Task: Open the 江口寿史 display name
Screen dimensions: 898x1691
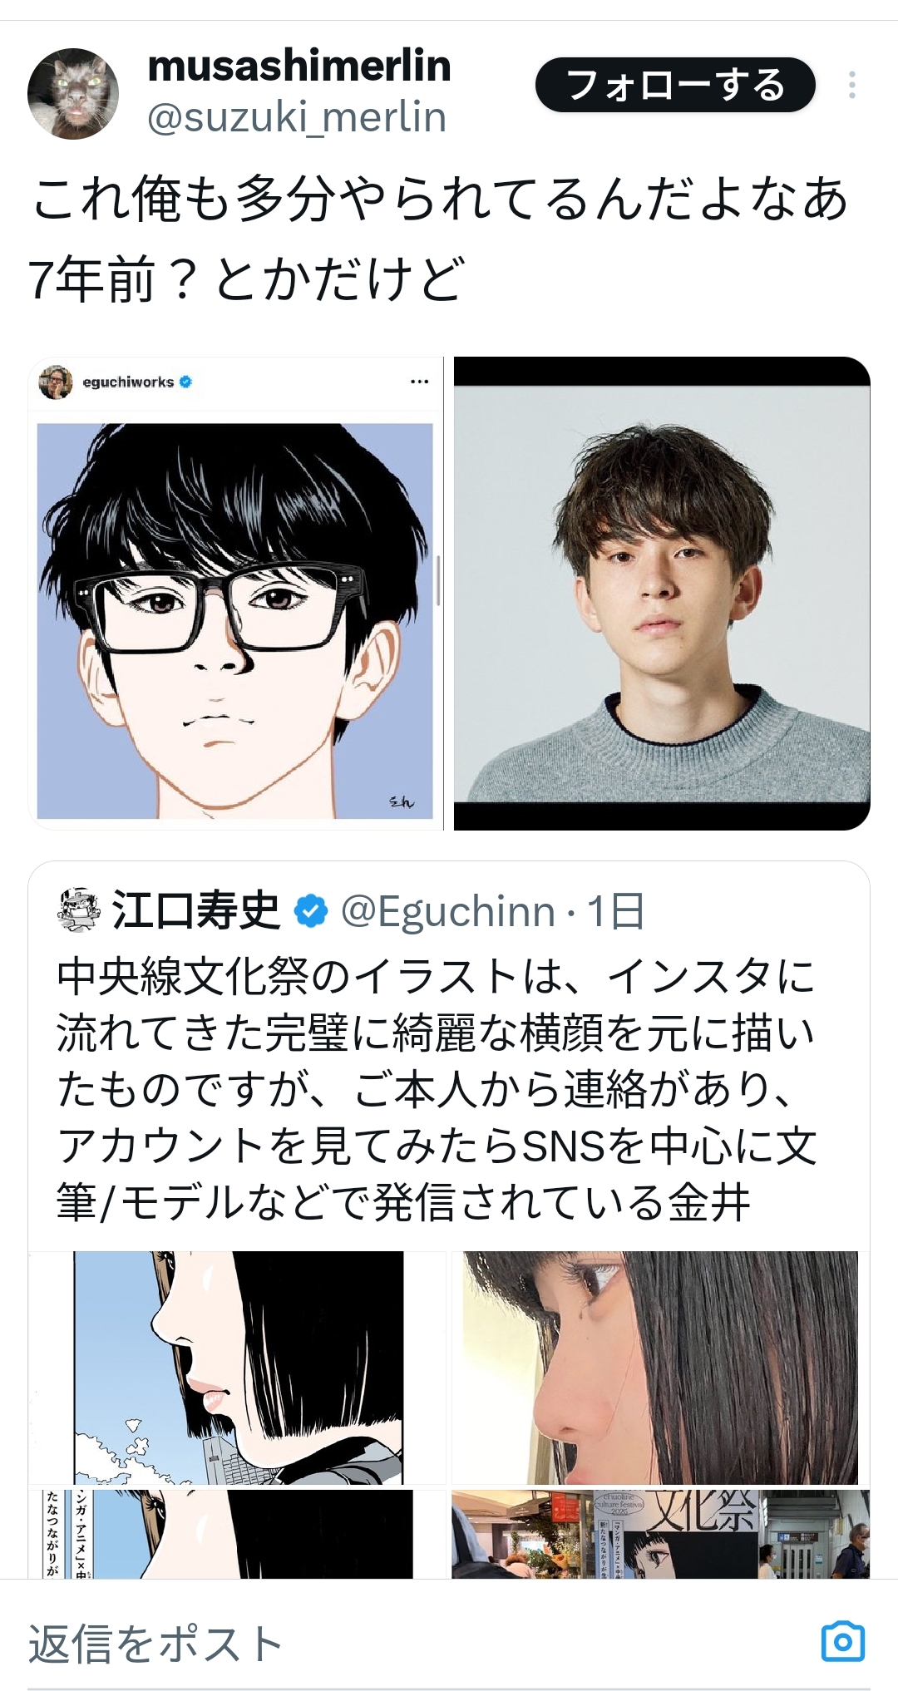Action: tap(196, 910)
